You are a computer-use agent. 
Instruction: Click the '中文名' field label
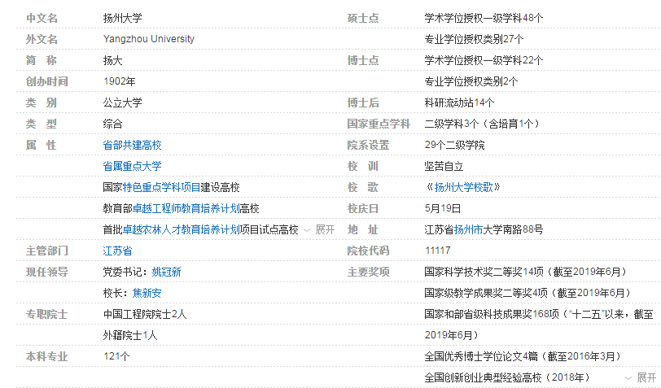pos(42,18)
